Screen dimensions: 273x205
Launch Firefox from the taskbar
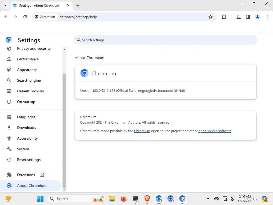(x=124, y=199)
